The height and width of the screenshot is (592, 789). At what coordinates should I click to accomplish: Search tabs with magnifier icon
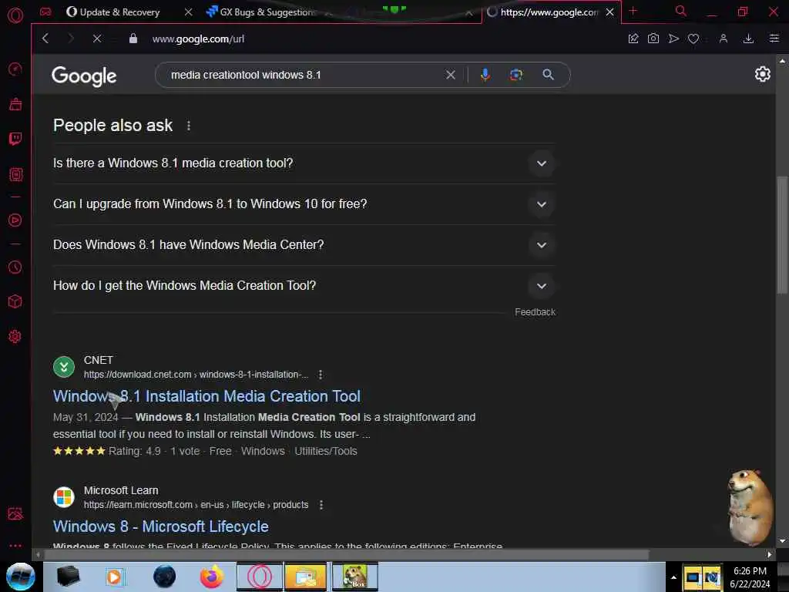[x=681, y=11]
